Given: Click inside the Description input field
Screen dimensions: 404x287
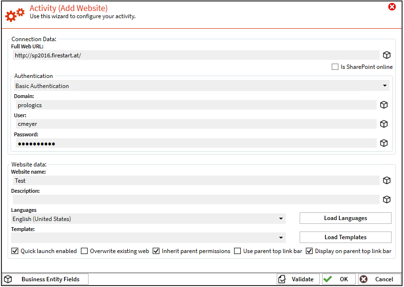Looking at the screenshot, I should click(x=191, y=199).
